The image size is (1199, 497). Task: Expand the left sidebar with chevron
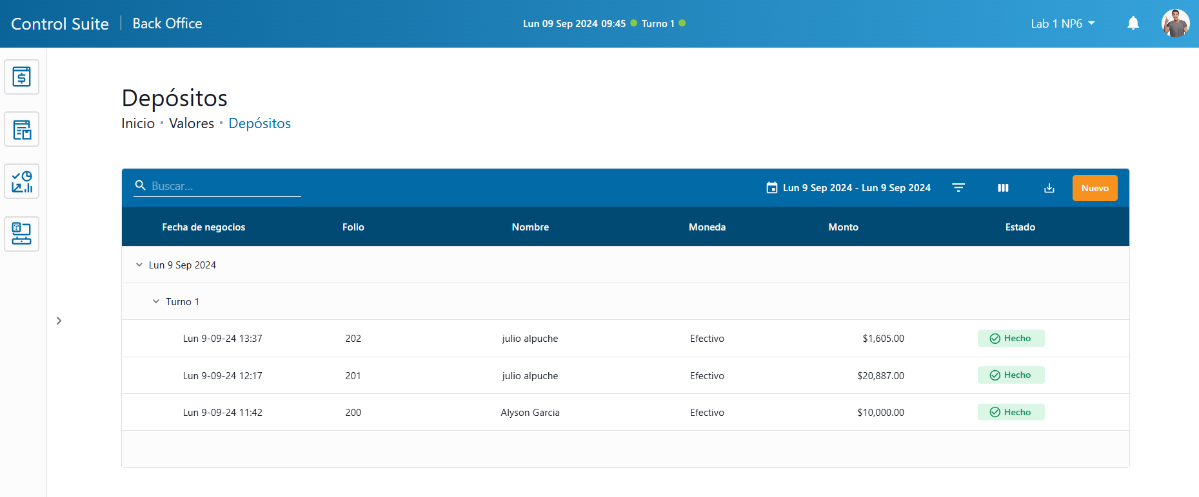pos(59,321)
